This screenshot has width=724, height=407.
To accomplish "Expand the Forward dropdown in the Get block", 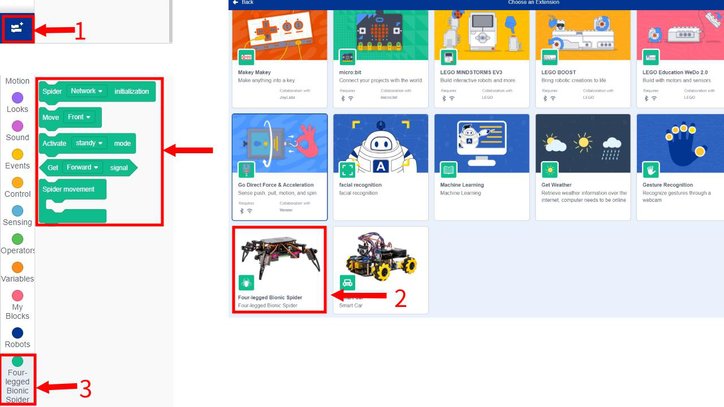I will (x=83, y=167).
